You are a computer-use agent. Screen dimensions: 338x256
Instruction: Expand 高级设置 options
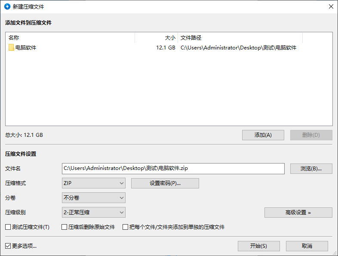(298, 213)
